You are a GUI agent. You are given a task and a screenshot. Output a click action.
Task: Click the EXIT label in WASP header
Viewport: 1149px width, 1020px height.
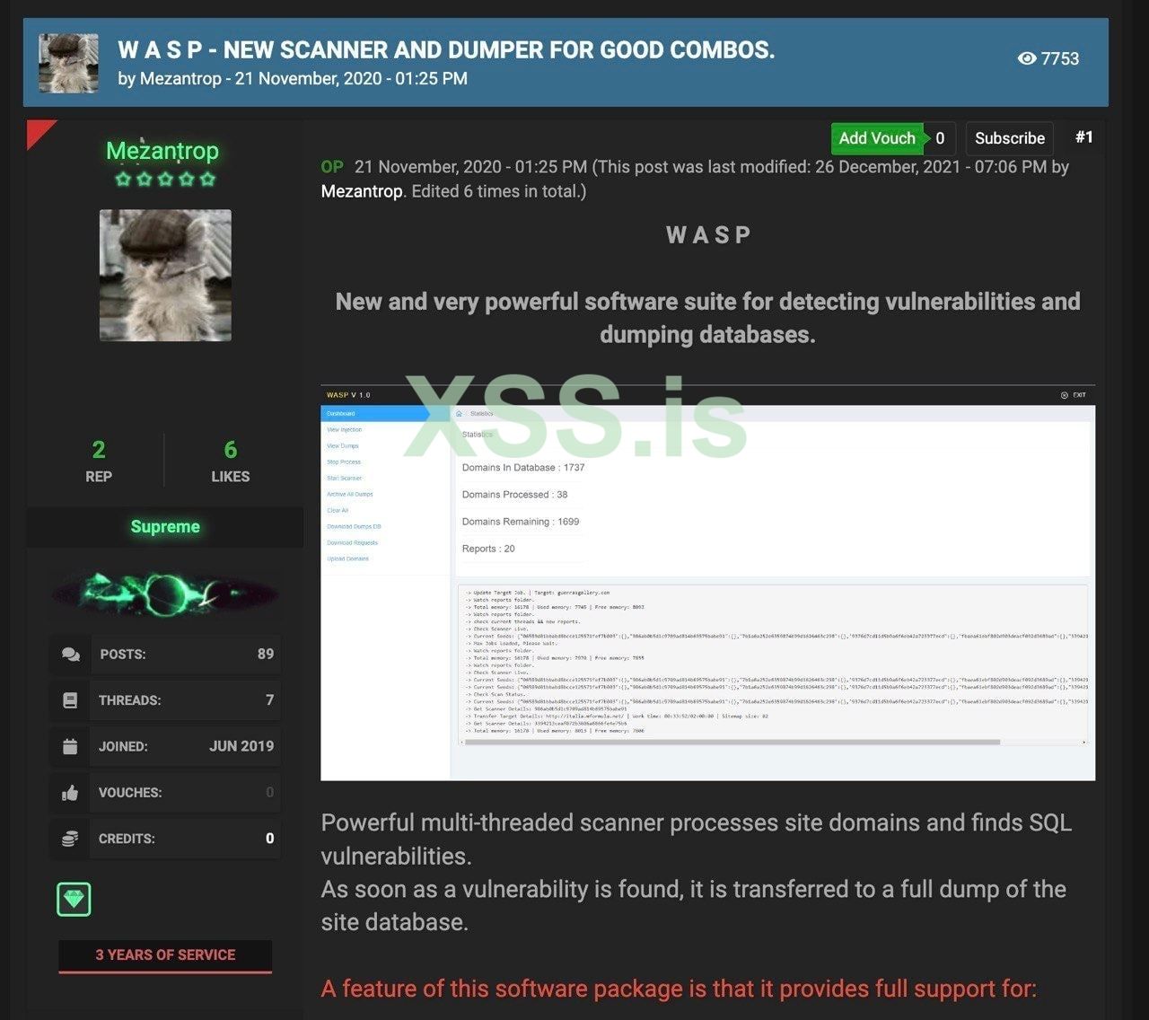(1079, 395)
